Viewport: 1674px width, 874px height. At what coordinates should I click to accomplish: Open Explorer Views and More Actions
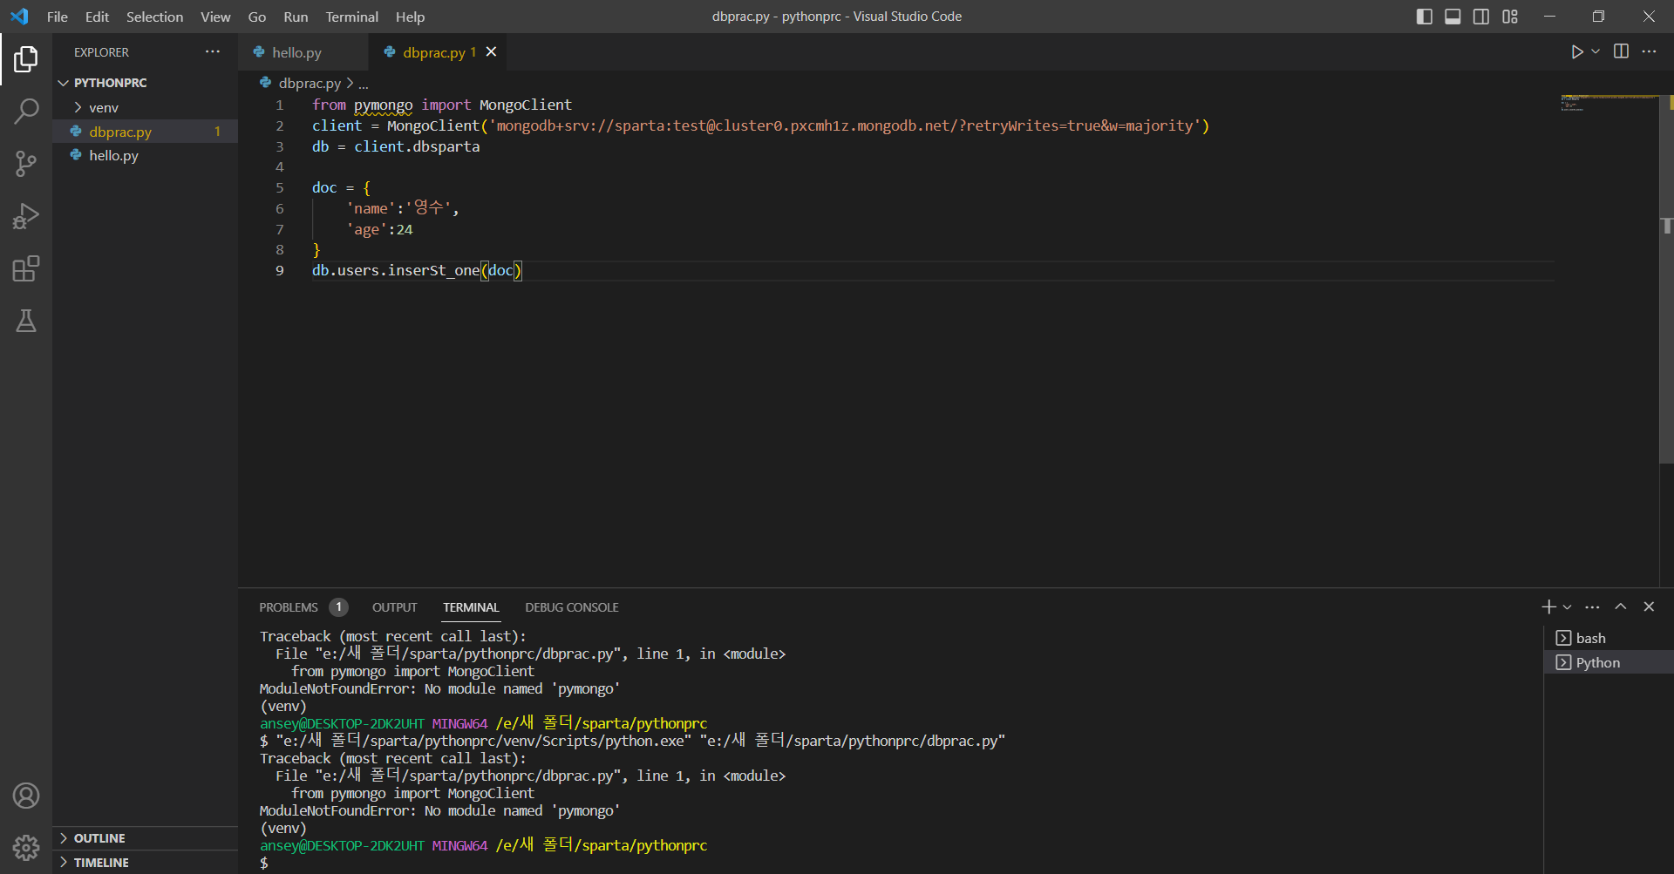213,52
